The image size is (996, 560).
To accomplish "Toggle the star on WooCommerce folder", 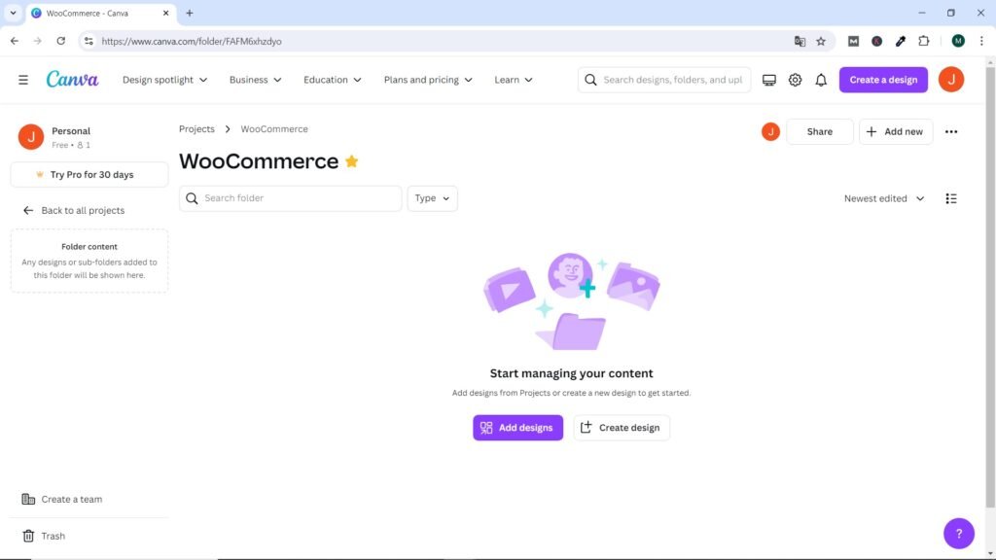I will [352, 161].
